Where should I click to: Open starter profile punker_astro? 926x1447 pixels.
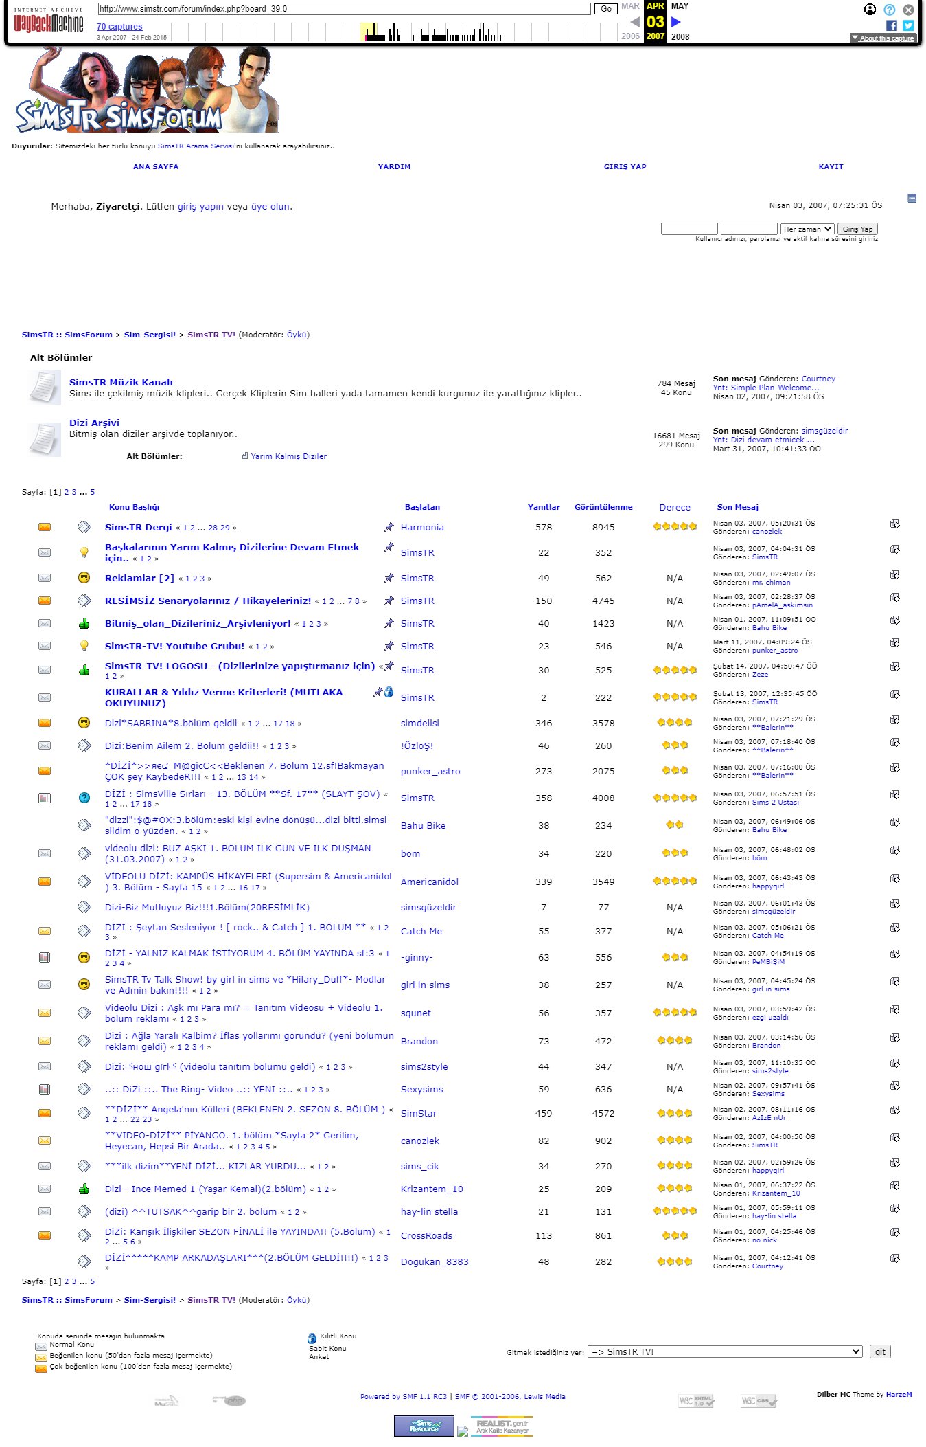pos(430,771)
